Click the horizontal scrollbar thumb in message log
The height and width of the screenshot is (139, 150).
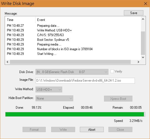point(70,62)
